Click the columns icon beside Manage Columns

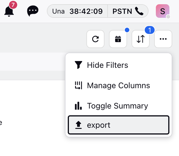pos(78,85)
